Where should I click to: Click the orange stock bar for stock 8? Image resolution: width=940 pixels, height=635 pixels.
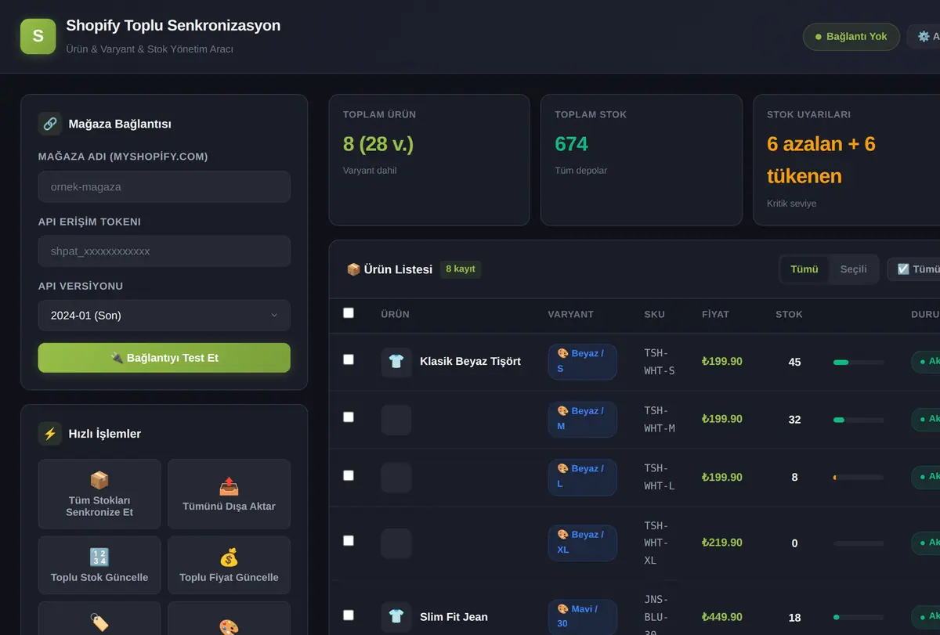[859, 478]
